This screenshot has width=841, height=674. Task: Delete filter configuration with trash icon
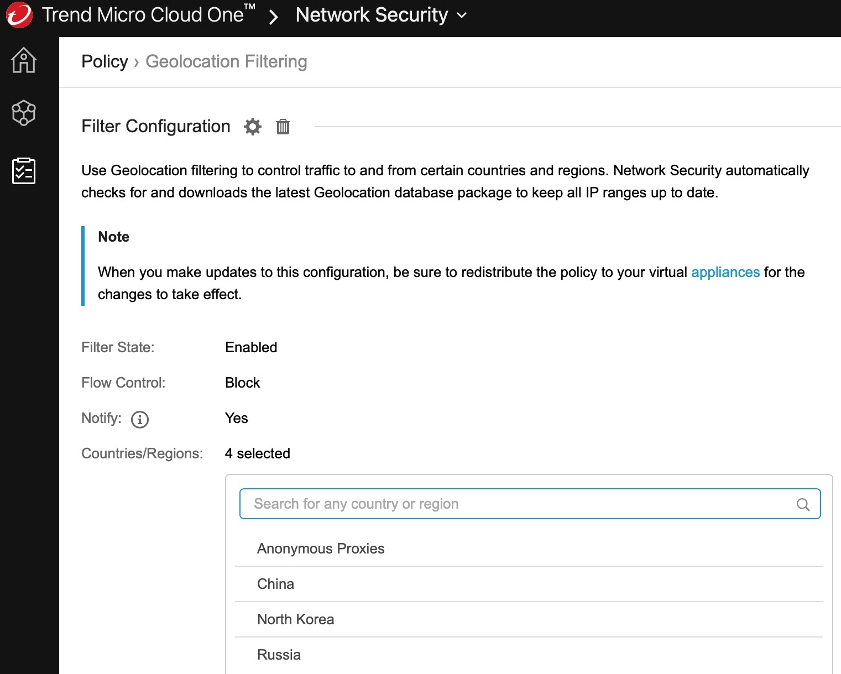[x=283, y=127]
